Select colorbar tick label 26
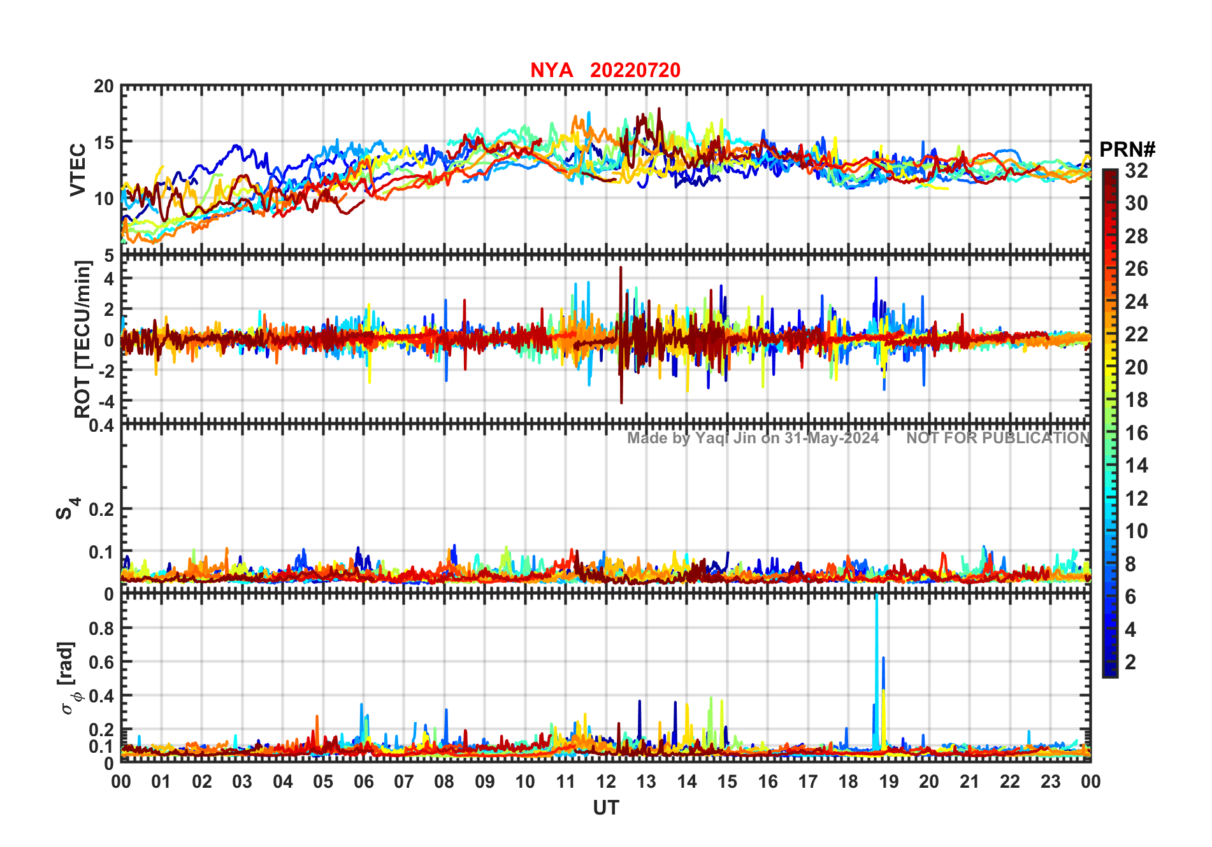This screenshot has width=1212, height=847. tap(1136, 269)
